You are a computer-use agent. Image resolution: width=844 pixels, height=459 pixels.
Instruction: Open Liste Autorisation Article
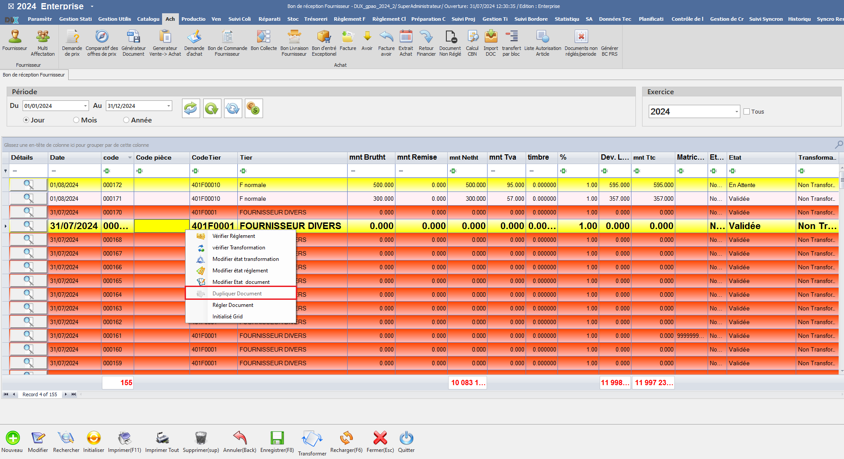542,42
